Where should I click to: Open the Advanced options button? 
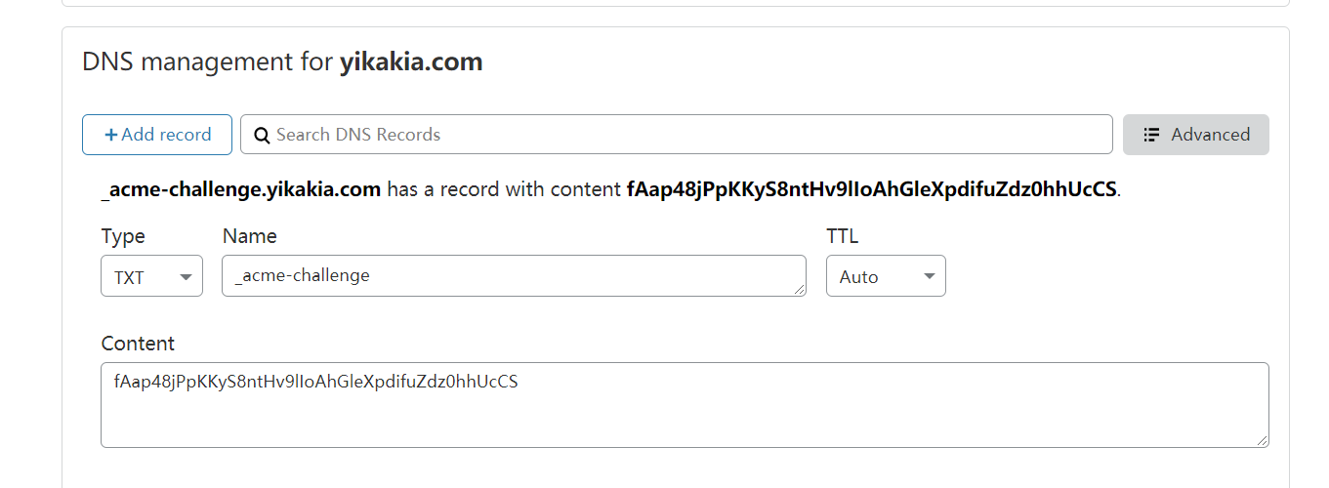1196,135
